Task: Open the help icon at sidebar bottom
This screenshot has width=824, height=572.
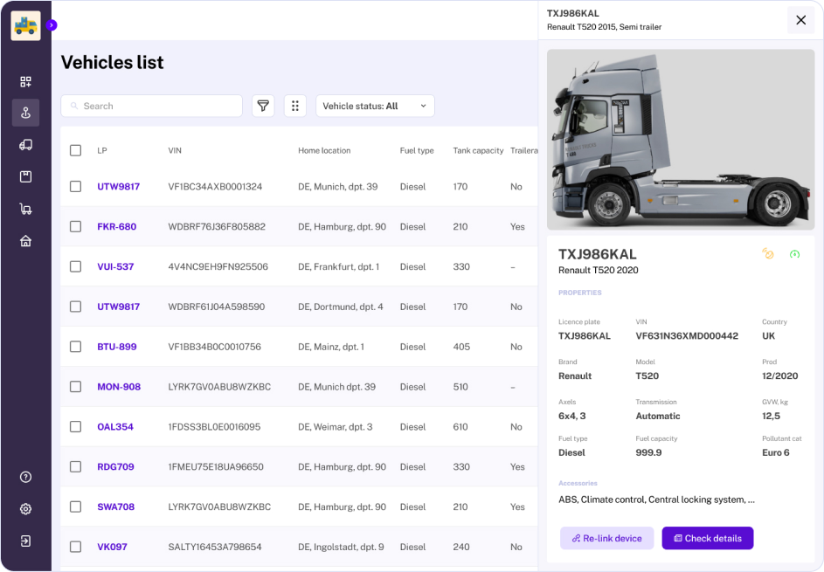Action: click(x=25, y=477)
